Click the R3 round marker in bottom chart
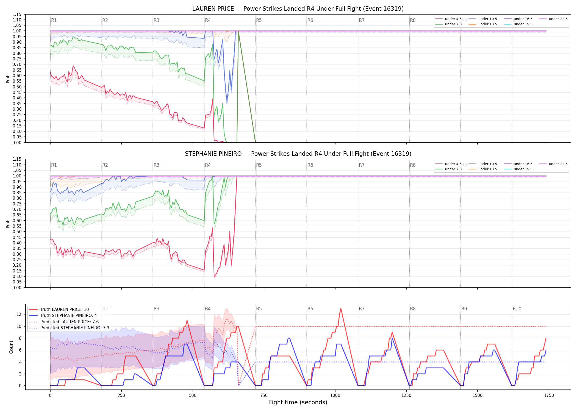 (x=156, y=309)
